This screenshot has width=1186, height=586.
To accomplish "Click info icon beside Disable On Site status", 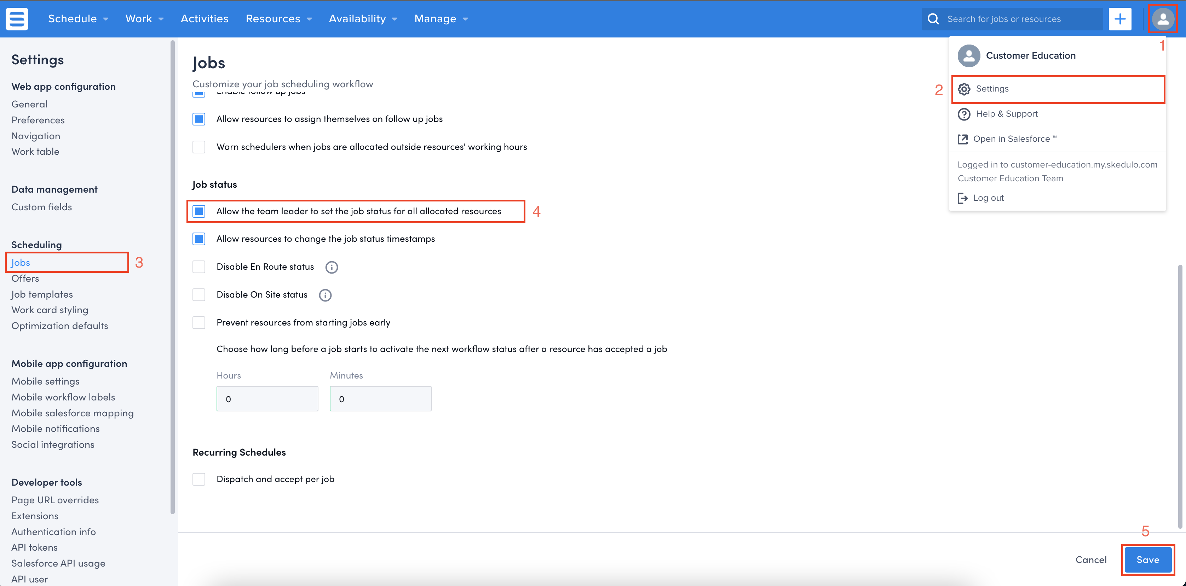I will [x=325, y=295].
